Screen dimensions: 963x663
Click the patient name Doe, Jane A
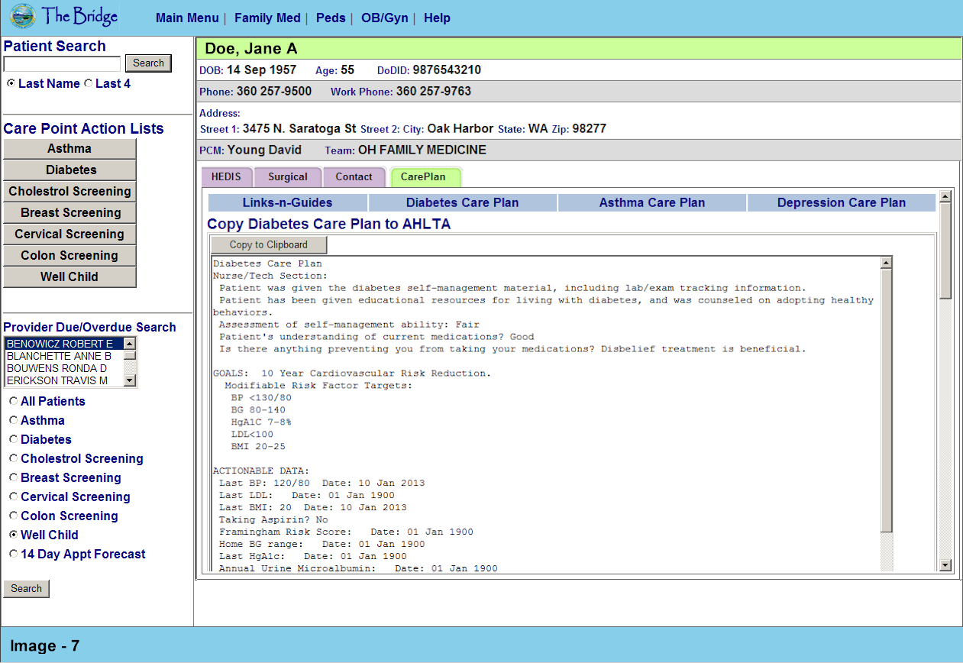[251, 49]
